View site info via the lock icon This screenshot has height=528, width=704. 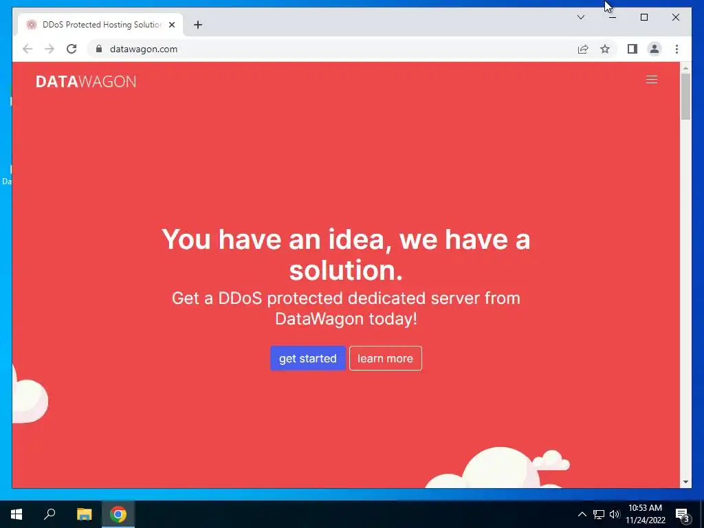pos(99,49)
